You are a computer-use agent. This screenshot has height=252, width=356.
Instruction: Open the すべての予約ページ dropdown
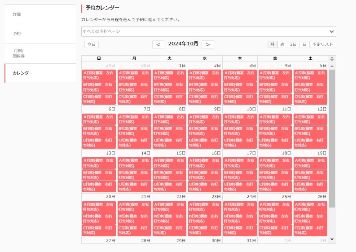pos(208,31)
